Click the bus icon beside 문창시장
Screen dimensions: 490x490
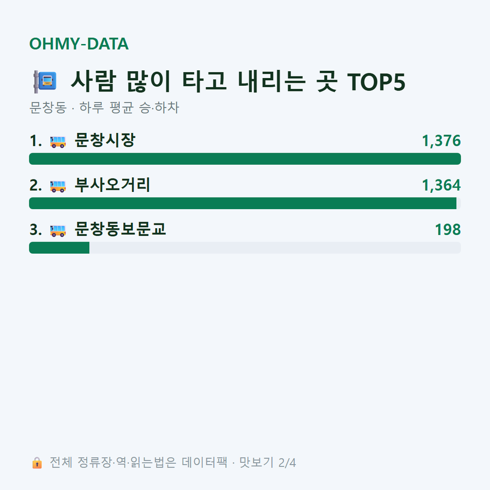(x=58, y=142)
